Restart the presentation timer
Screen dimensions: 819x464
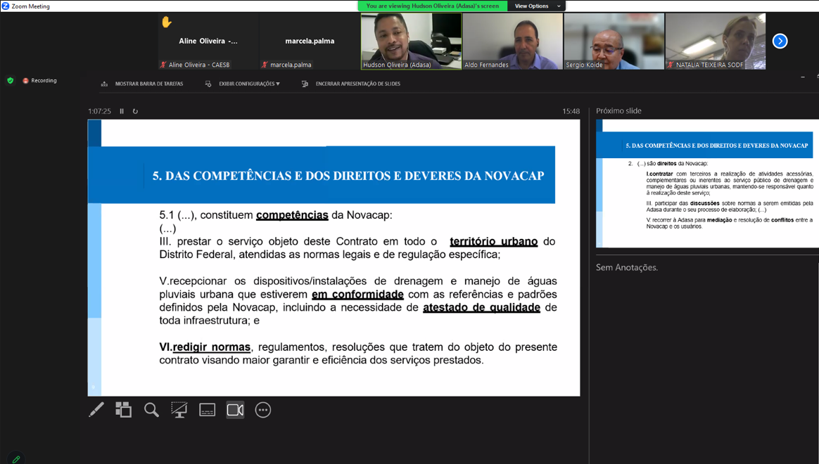coord(135,111)
